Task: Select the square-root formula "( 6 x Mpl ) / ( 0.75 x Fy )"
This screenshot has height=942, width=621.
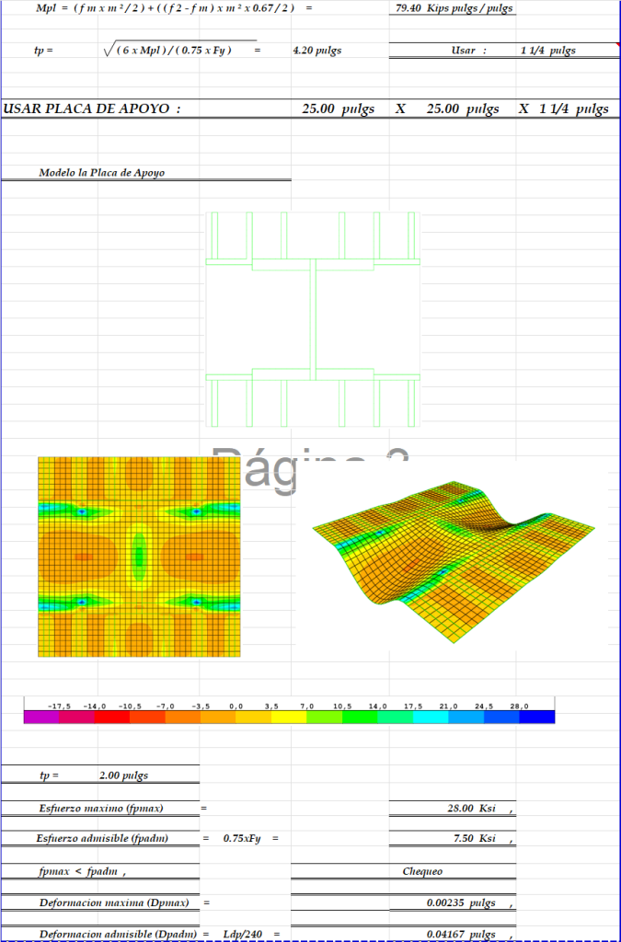Action: [174, 51]
